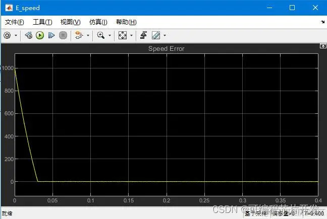327x219 pixels.
Task: Click the 就绪 status text
Action: click(x=7, y=213)
